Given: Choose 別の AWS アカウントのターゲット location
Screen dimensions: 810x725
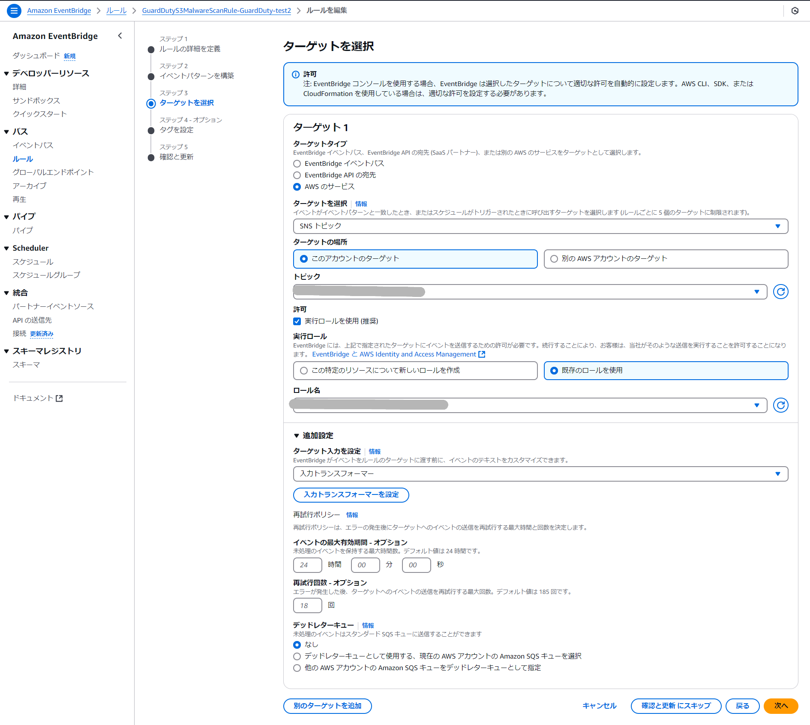Looking at the screenshot, I should tap(666, 259).
